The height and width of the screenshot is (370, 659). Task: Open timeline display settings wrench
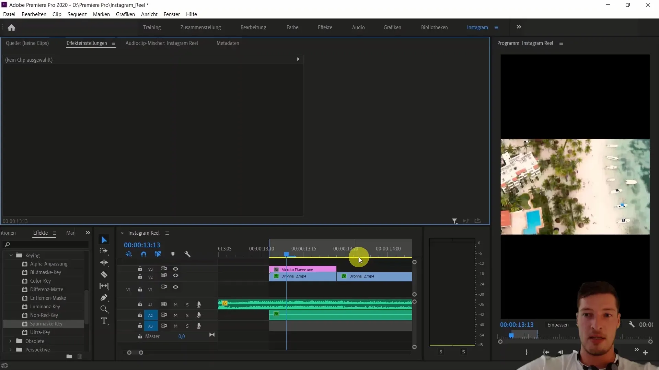[x=187, y=254]
